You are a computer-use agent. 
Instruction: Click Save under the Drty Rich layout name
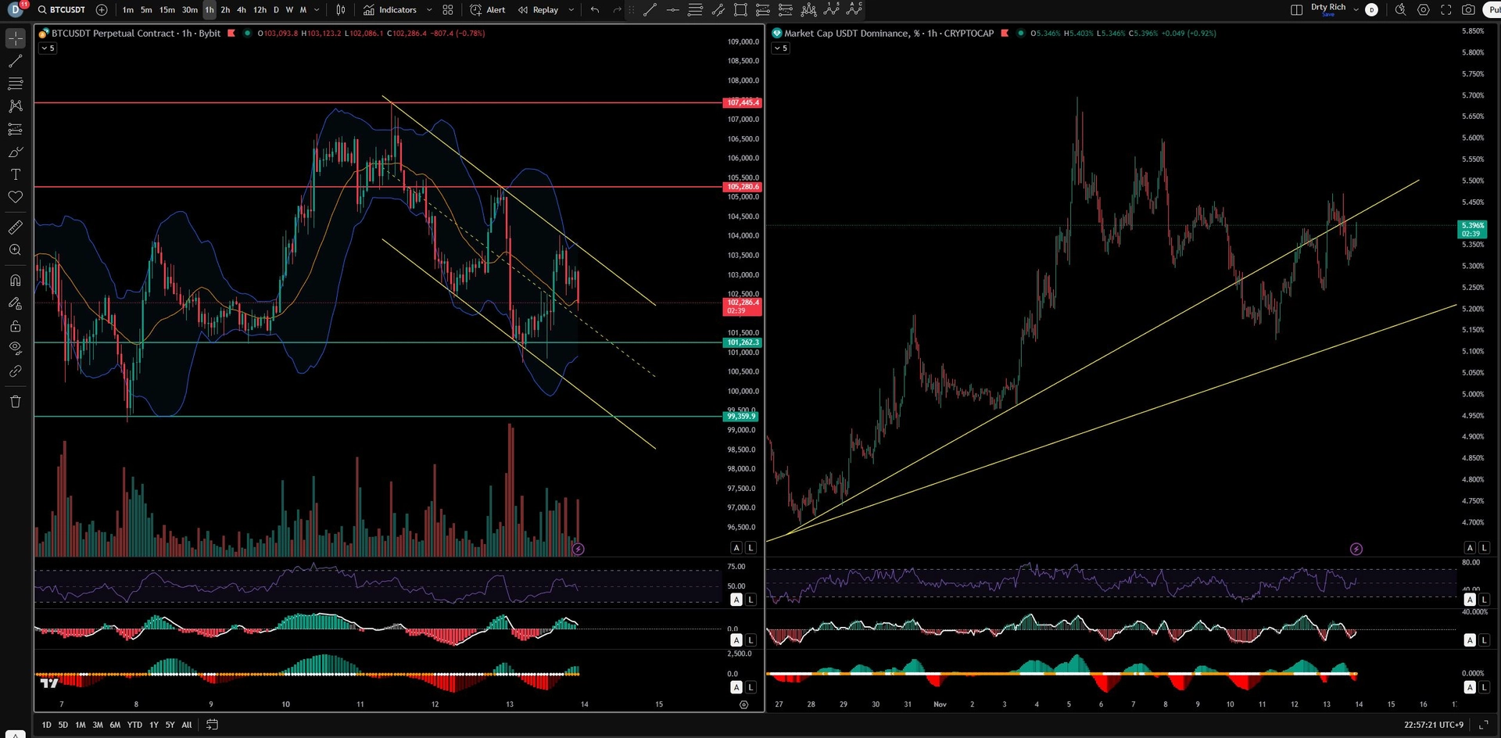click(1329, 15)
